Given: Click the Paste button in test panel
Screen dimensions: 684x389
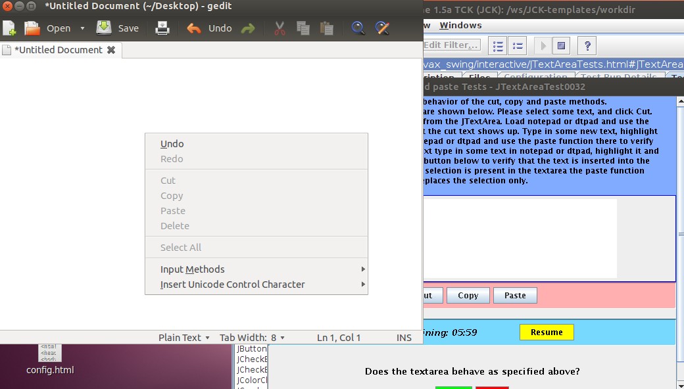Looking at the screenshot, I should point(515,296).
